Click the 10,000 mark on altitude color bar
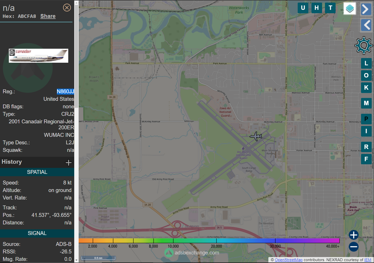 173,246
